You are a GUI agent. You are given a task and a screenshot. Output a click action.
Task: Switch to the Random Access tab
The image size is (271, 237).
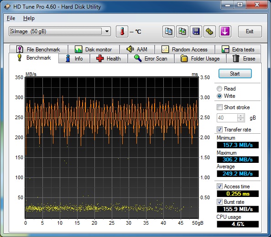coord(185,50)
